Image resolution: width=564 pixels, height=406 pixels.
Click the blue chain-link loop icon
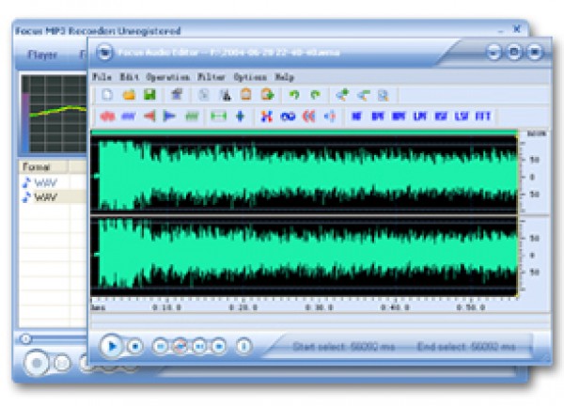pos(288,117)
